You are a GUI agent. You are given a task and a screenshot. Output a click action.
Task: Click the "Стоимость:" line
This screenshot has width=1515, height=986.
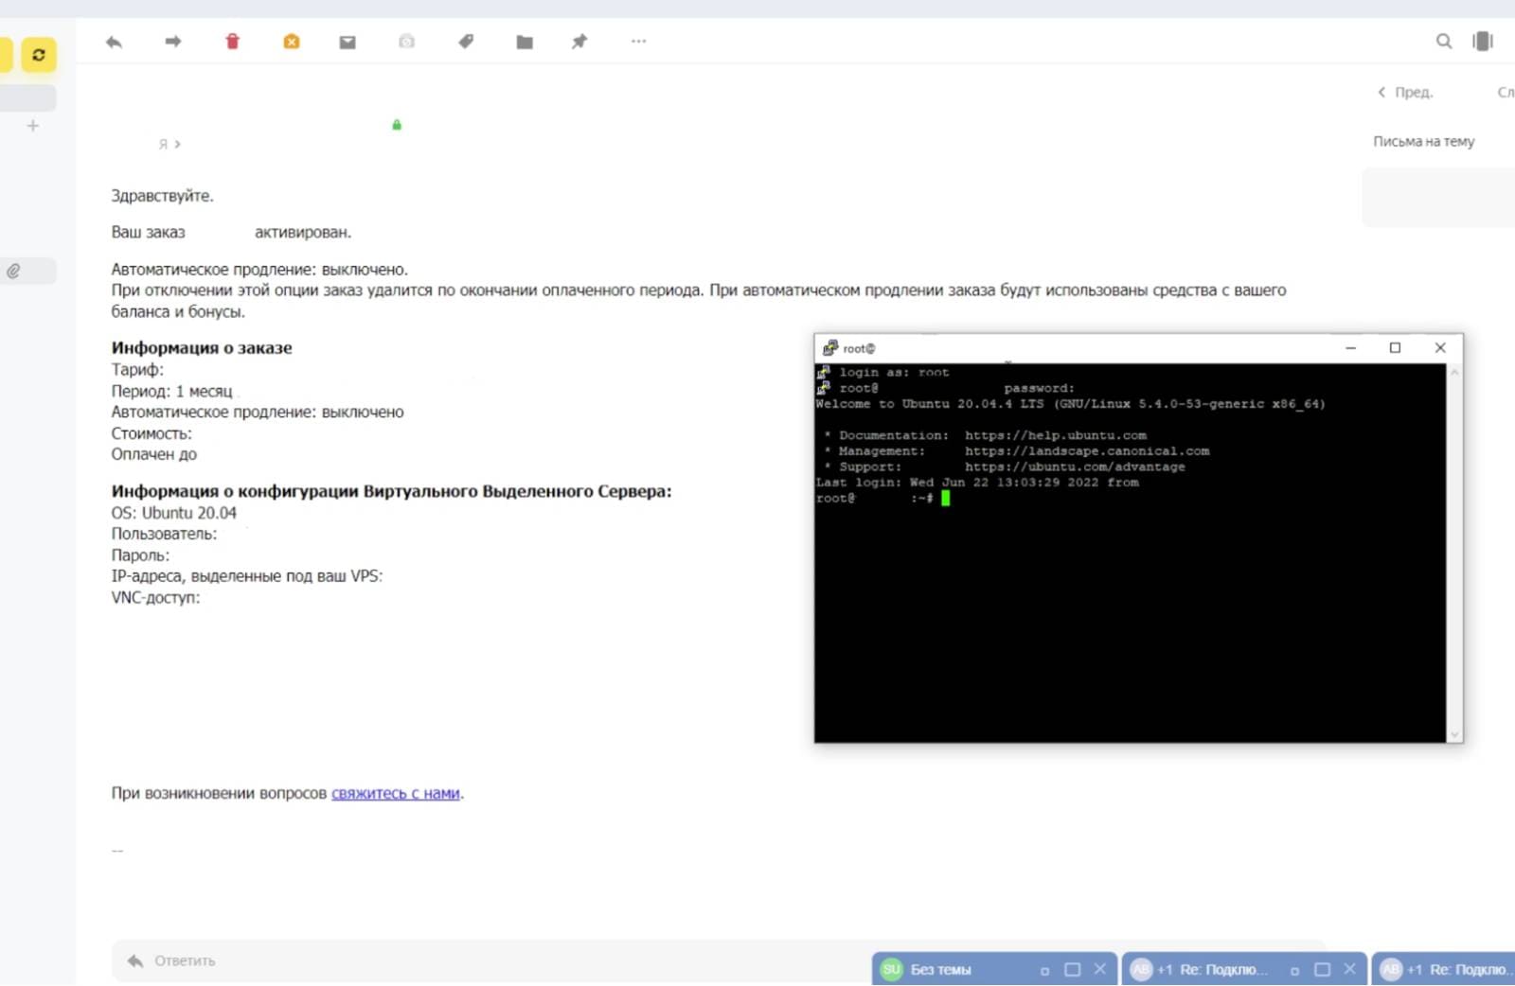tap(151, 433)
